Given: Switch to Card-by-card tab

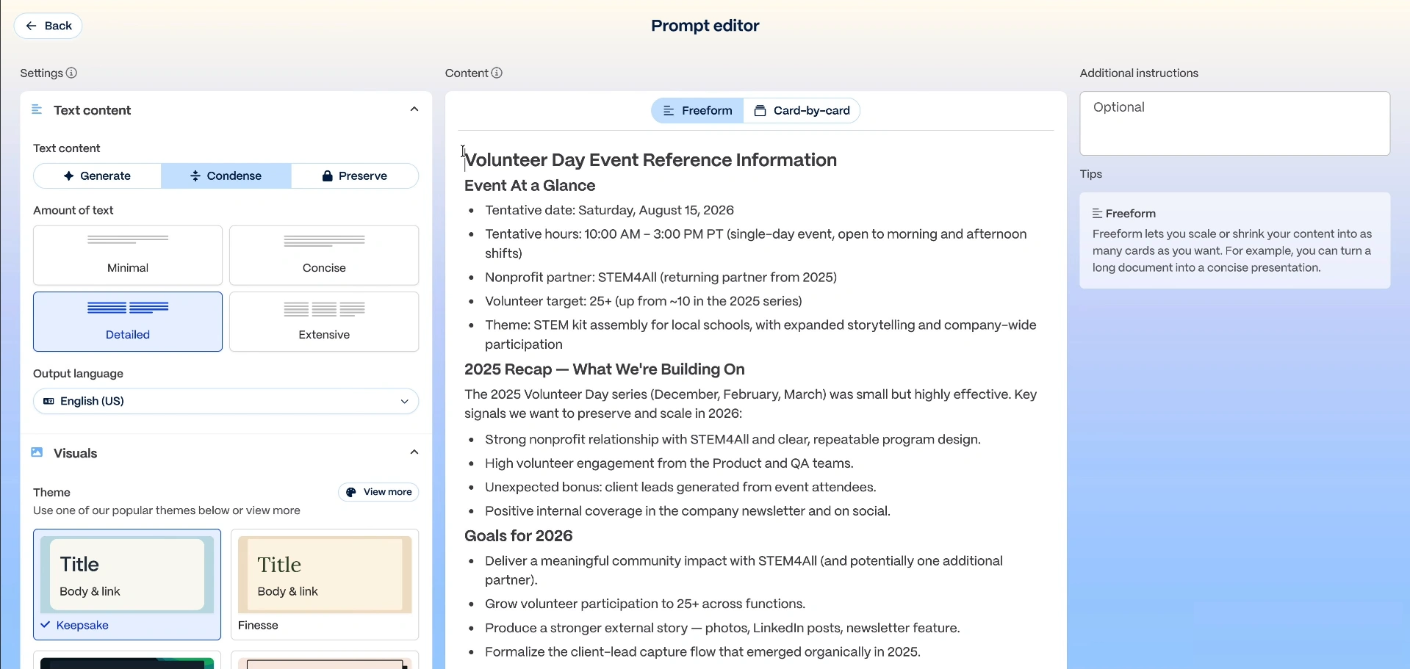Looking at the screenshot, I should [x=802, y=111].
